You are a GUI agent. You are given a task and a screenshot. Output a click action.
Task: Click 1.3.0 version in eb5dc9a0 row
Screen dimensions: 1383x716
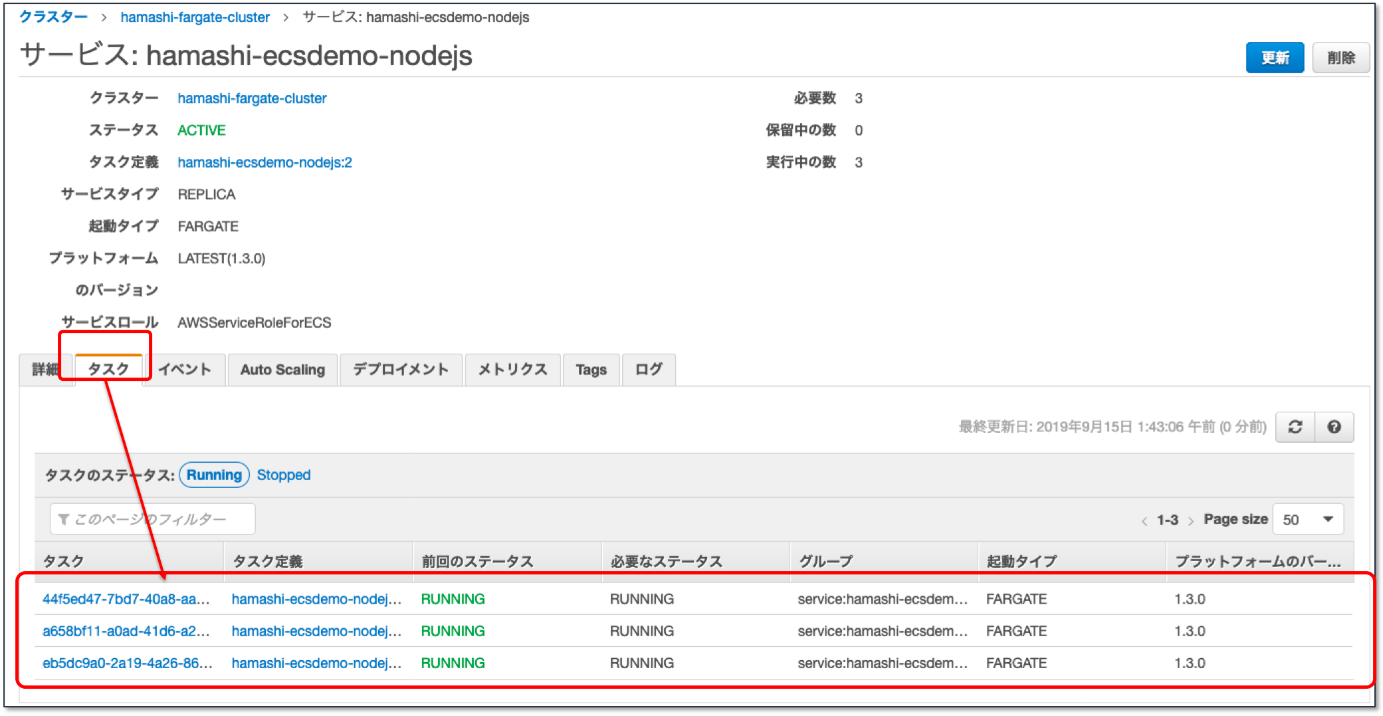1190,663
